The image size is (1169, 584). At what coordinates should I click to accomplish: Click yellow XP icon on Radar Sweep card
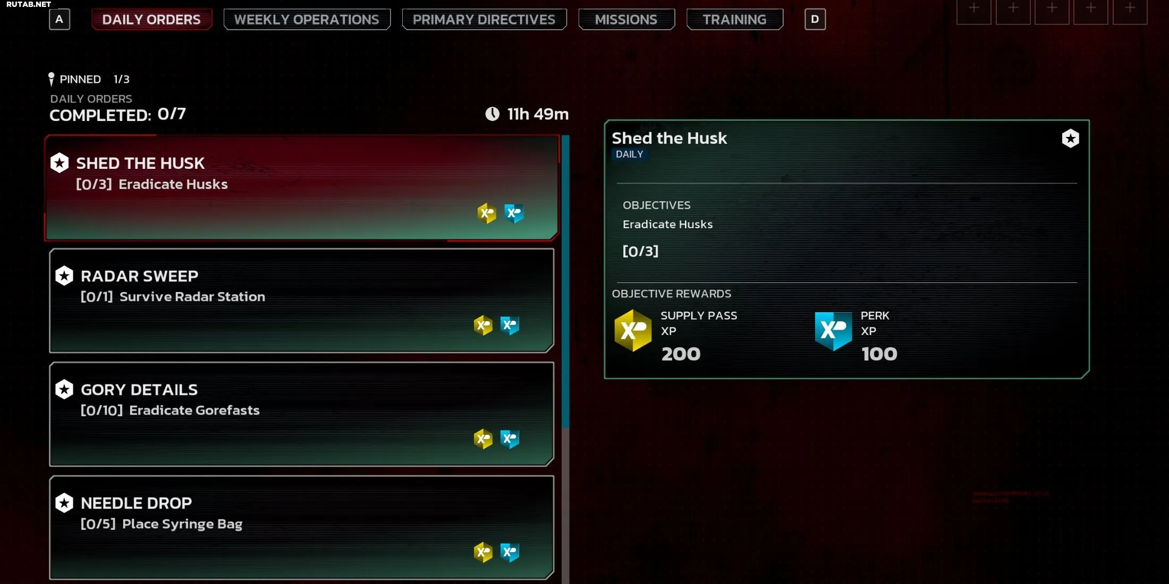[483, 325]
